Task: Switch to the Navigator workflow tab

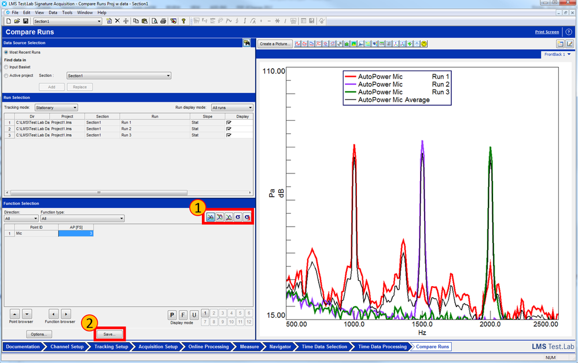Action: pos(280,346)
